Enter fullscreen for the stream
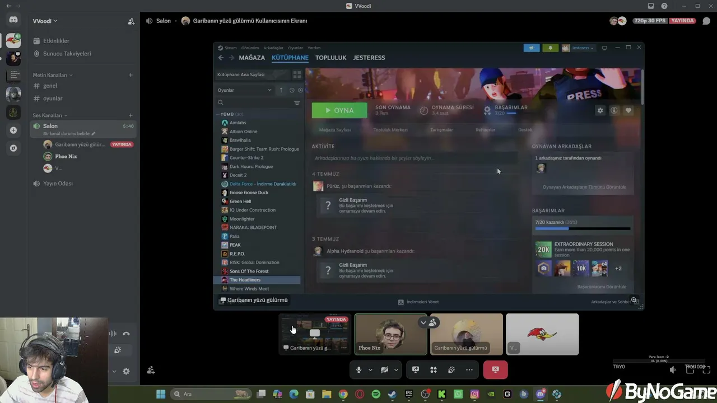The image size is (717, 403). click(706, 370)
